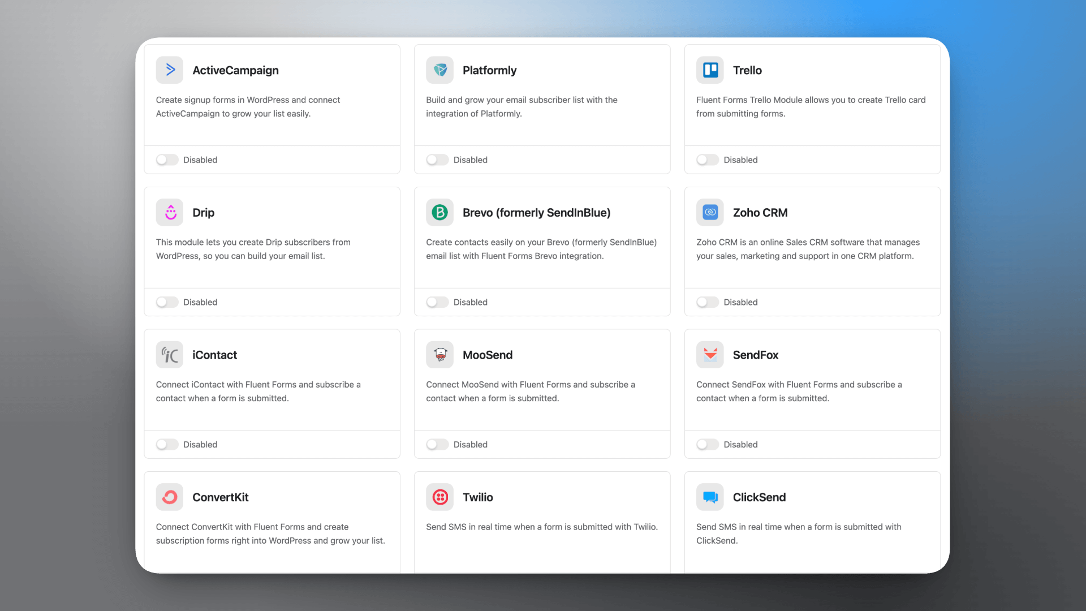Click the ConvertKit circular logo icon
Image resolution: width=1086 pixels, height=611 pixels.
click(x=170, y=497)
